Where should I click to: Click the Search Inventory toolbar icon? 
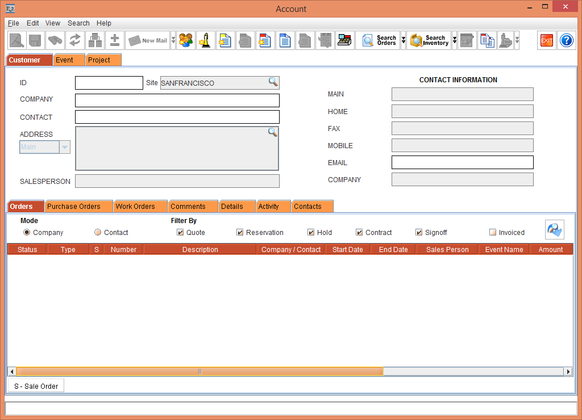pos(428,40)
